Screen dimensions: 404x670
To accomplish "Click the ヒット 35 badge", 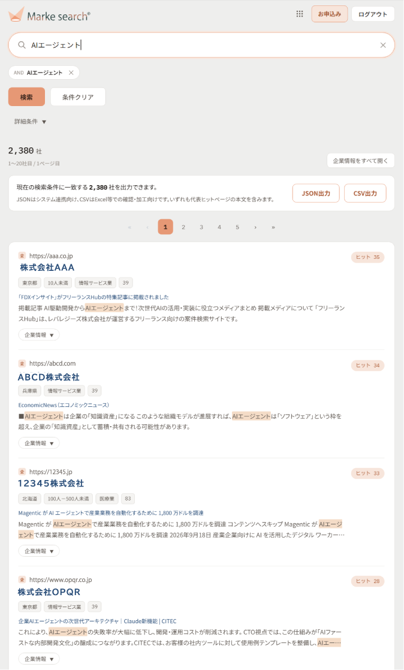I will click(367, 257).
